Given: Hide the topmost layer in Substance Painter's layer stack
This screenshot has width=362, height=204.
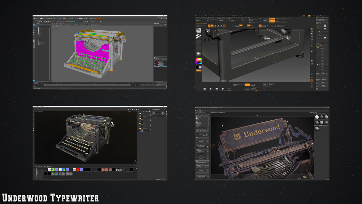Looking at the screenshot, I should coord(138,114).
